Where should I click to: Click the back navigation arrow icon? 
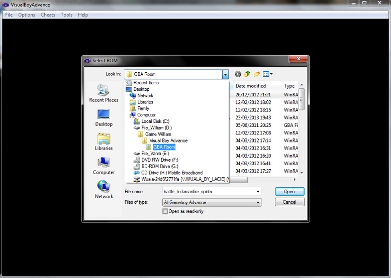click(x=238, y=74)
